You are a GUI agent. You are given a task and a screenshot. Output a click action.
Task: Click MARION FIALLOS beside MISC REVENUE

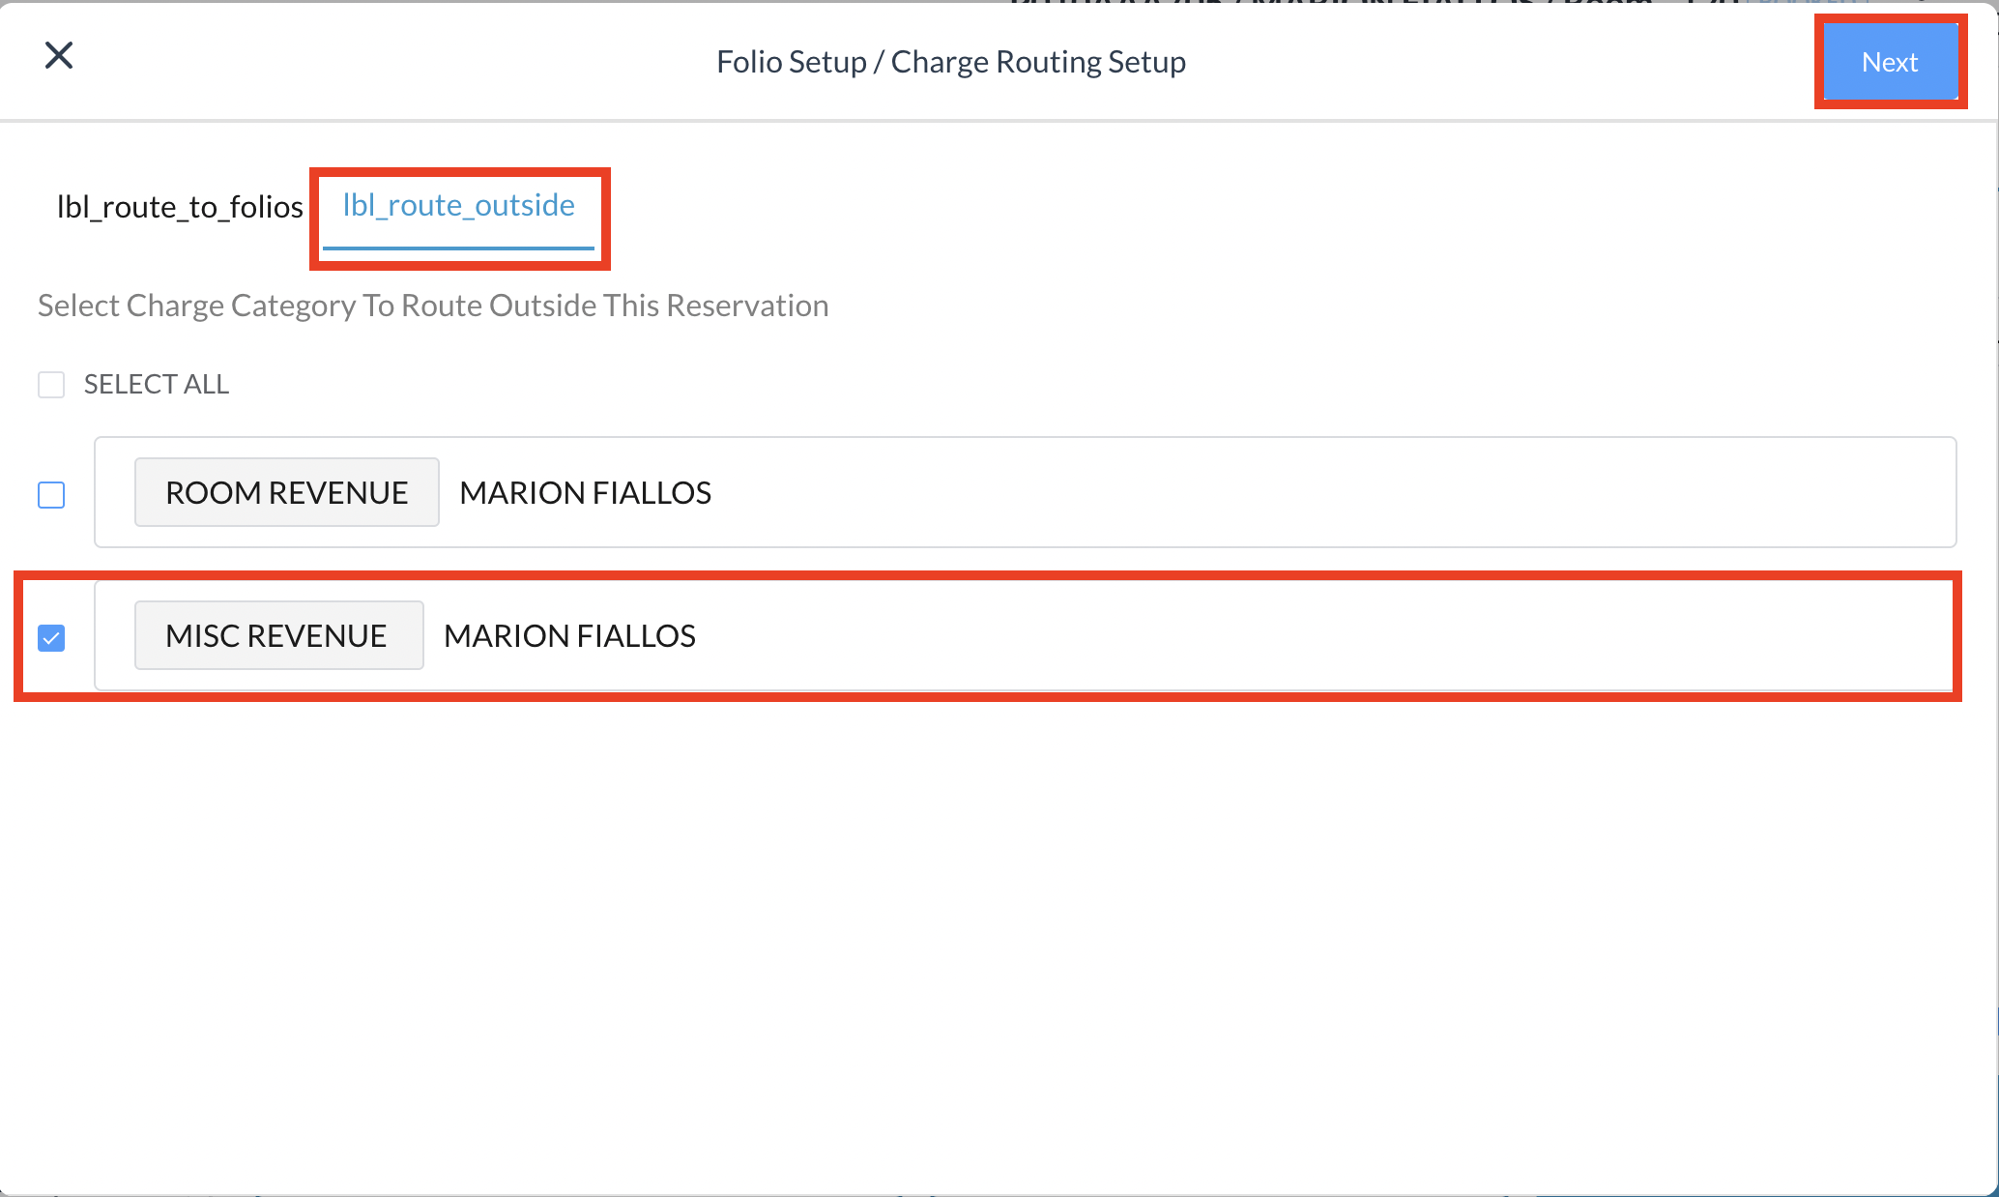[x=569, y=636]
